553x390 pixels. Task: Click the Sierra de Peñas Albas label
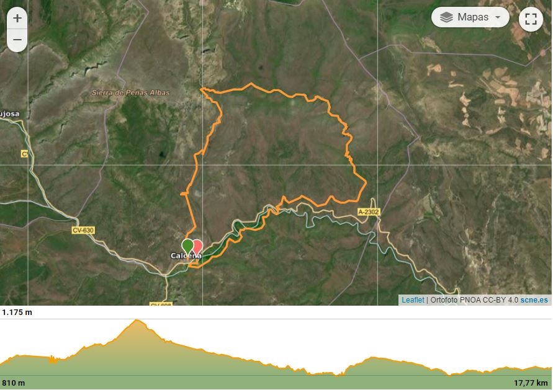131,92
